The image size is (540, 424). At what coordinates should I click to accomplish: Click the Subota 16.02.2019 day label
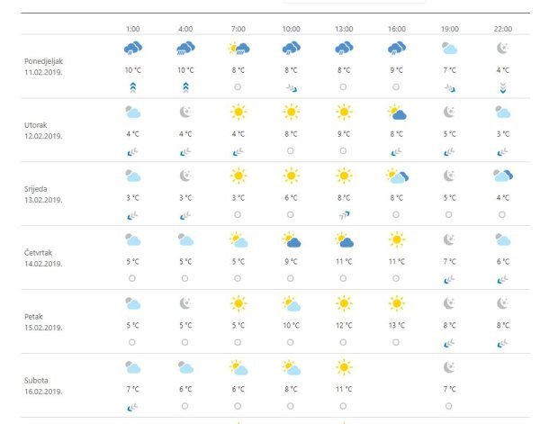[43, 385]
